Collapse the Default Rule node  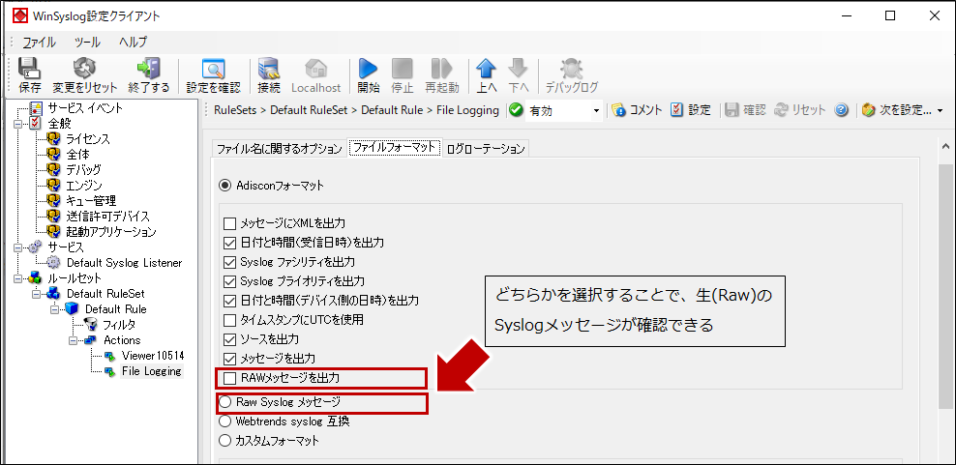click(x=53, y=309)
